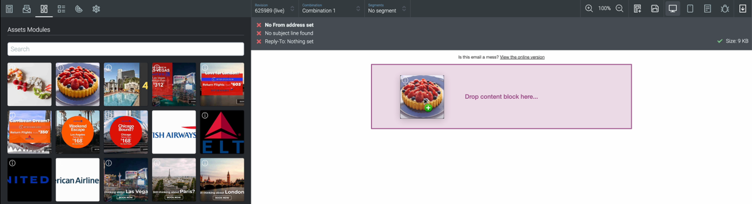Click the No From address set message
752x204 pixels.
(x=289, y=25)
